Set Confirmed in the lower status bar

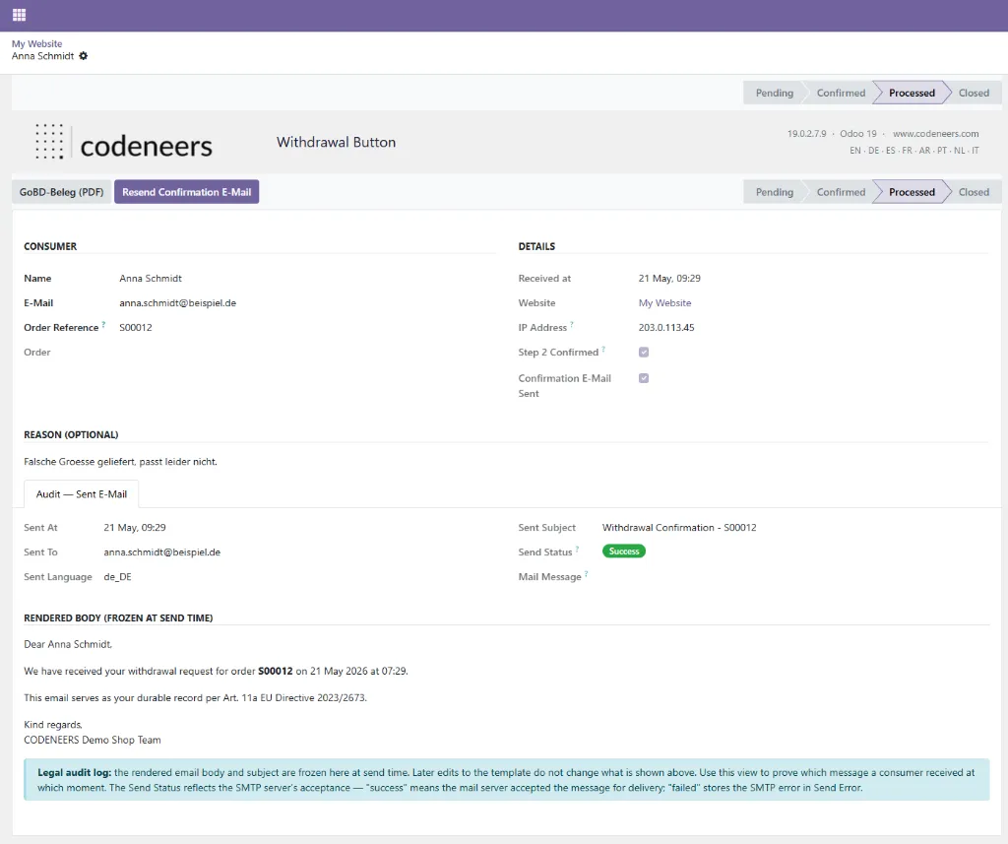pos(841,192)
